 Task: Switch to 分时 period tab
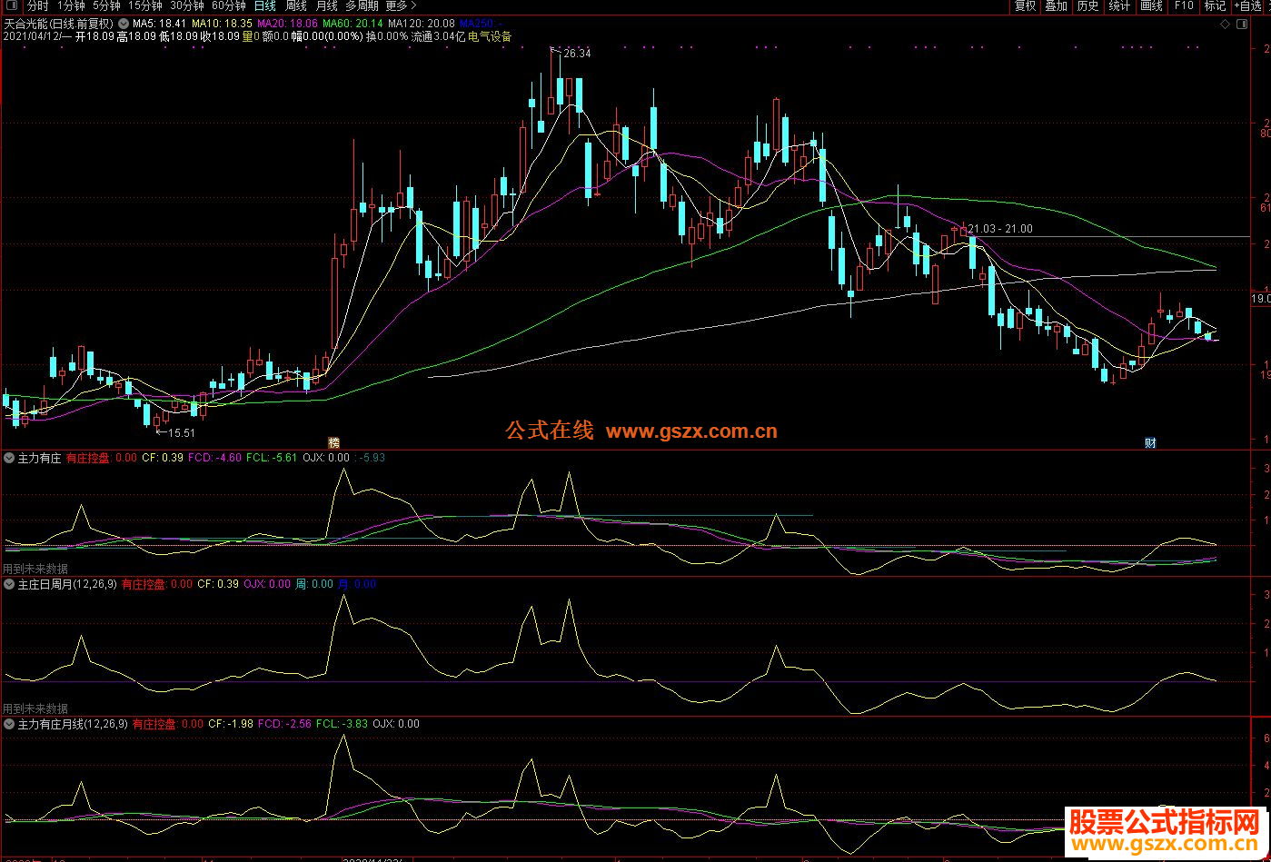[x=38, y=5]
